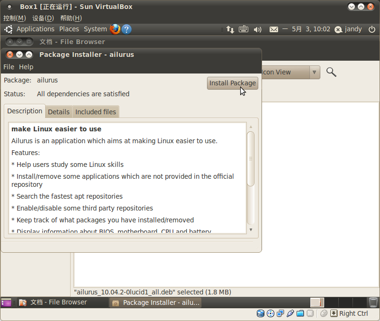Click the VirtualBox hard disk activity icon
The width and height of the screenshot is (380, 321).
coord(261,313)
